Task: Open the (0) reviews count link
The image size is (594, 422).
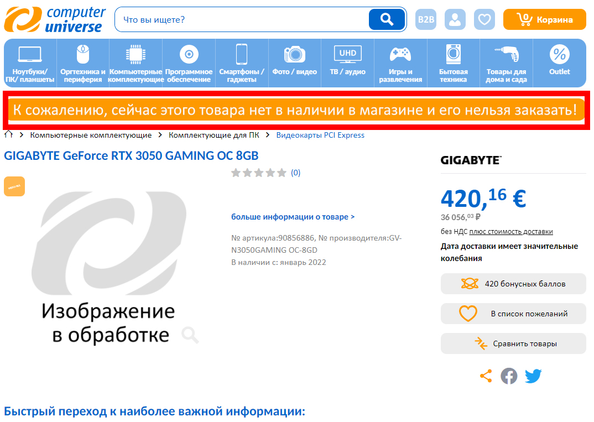Action: (x=295, y=173)
